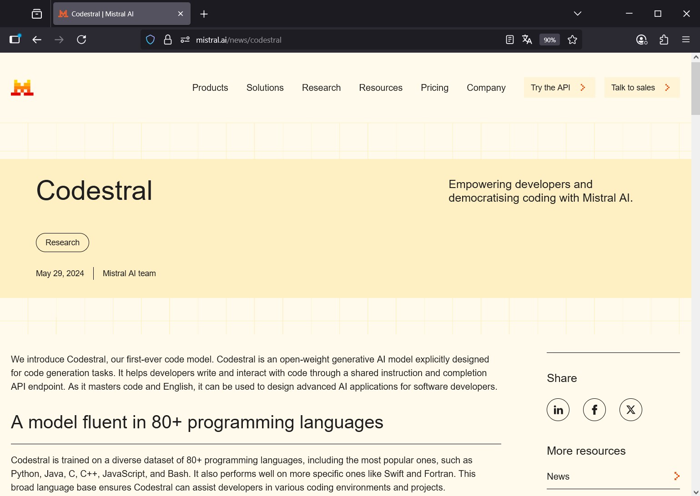Maximize the browser window

pos(658,14)
